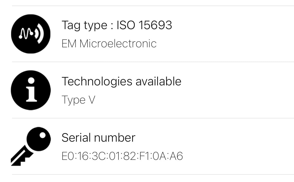Click the Type V technology value

[78, 100]
